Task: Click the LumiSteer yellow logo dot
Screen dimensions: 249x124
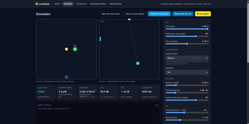Action: [x=37, y=4]
